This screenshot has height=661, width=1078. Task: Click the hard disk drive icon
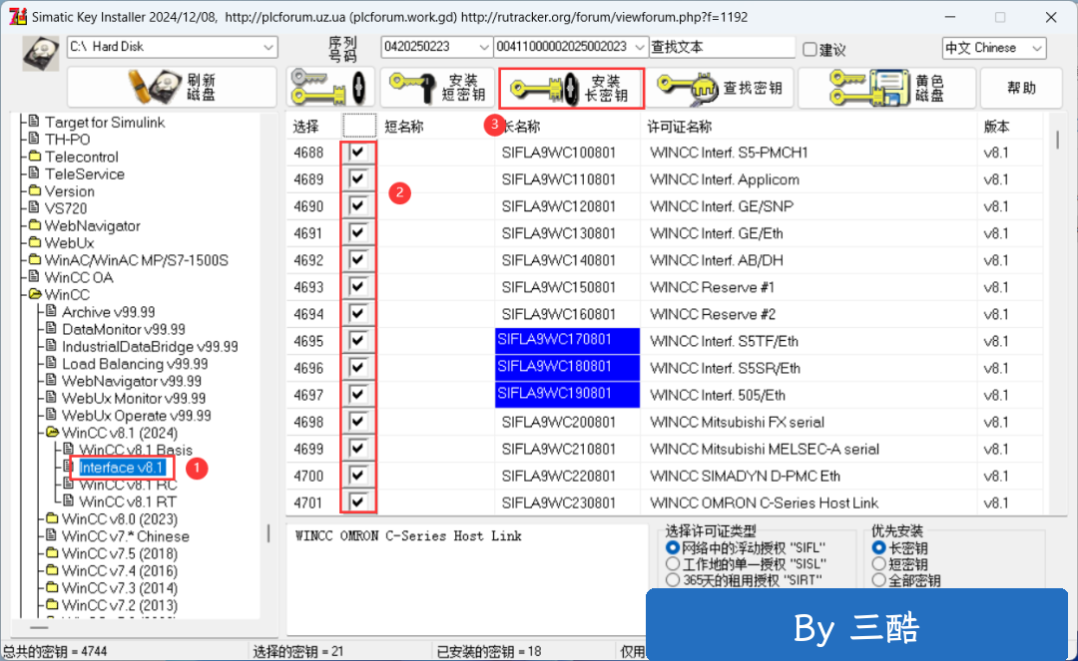tap(40, 53)
